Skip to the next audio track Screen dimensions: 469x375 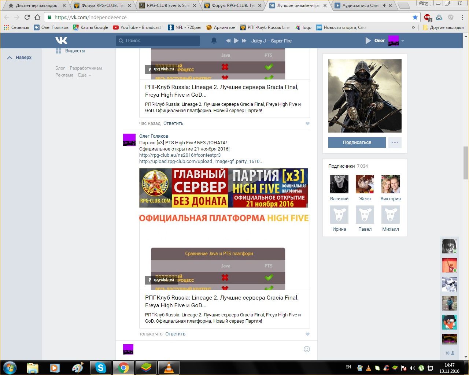pos(244,41)
